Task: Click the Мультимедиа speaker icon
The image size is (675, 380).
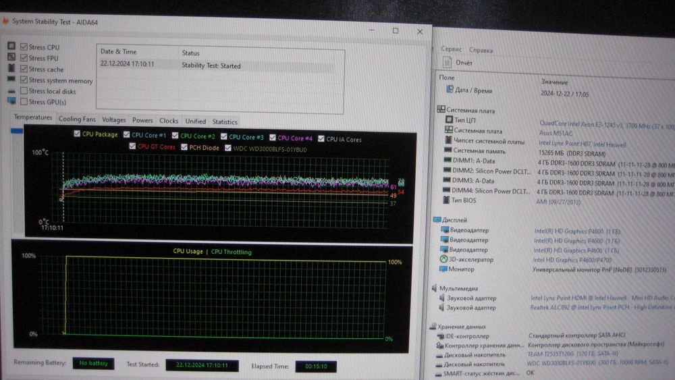Action: (434, 288)
